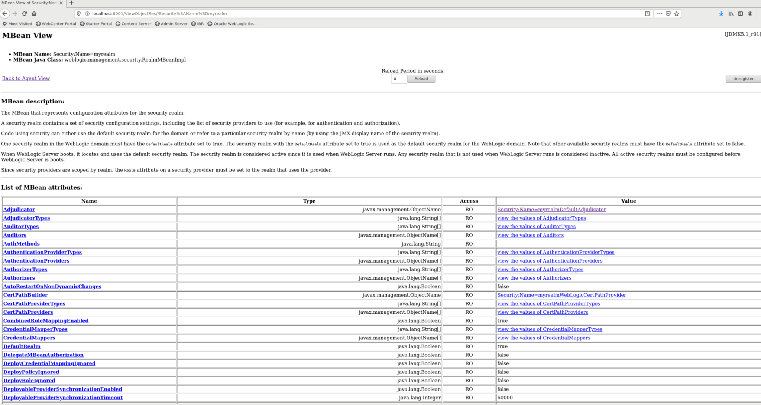The height and width of the screenshot is (405, 761).
Task: Open WebCenter Portal bookmark
Action: (56, 24)
